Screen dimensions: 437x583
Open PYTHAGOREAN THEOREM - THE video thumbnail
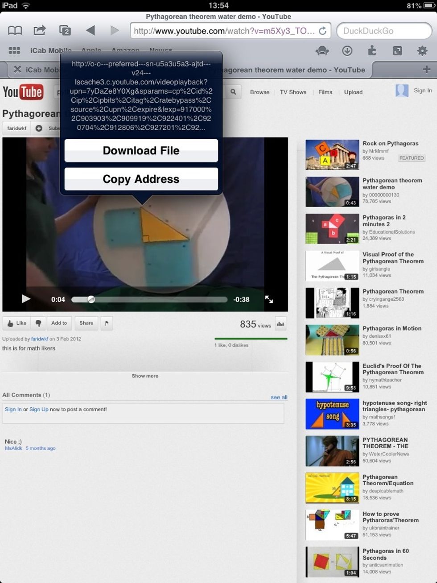click(x=332, y=451)
